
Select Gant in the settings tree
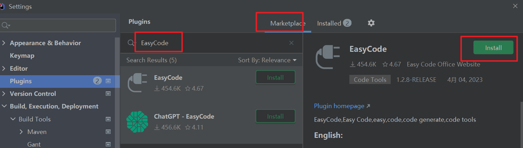pyautogui.click(x=34, y=144)
